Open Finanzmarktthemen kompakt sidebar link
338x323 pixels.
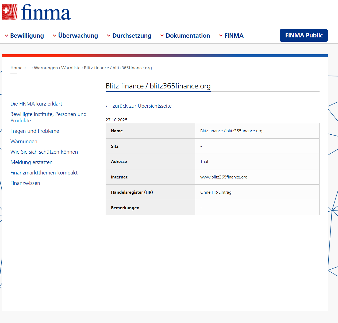click(x=44, y=173)
